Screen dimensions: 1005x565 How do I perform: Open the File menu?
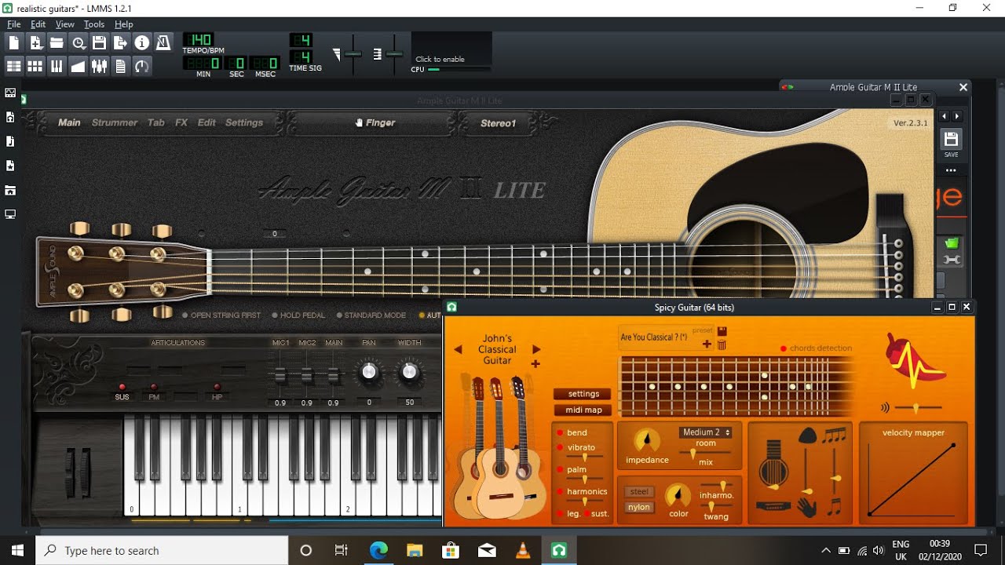pos(13,24)
